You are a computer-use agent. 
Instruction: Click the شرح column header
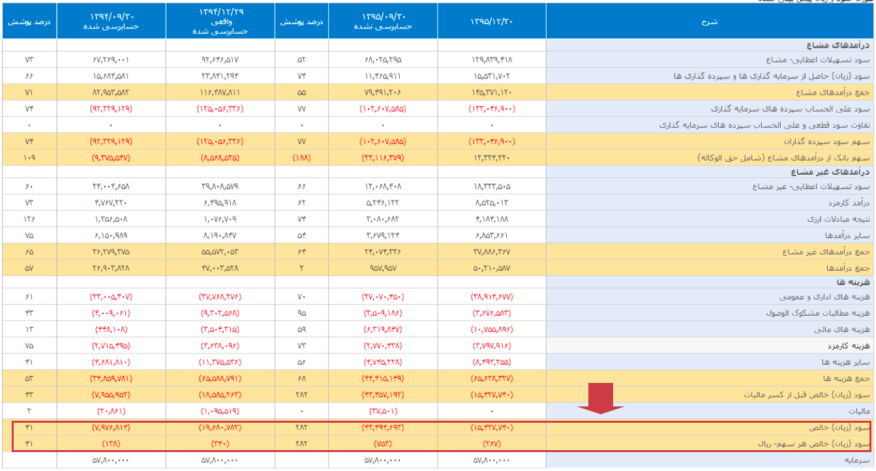pos(710,21)
